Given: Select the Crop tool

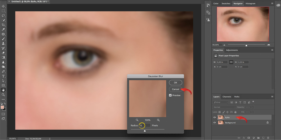Looking at the screenshot, I should pyautogui.click(x=3, y=25).
